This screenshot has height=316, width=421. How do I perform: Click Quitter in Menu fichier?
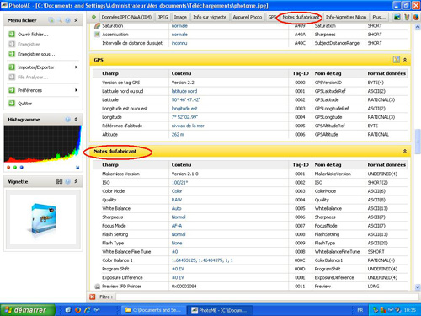click(x=24, y=104)
